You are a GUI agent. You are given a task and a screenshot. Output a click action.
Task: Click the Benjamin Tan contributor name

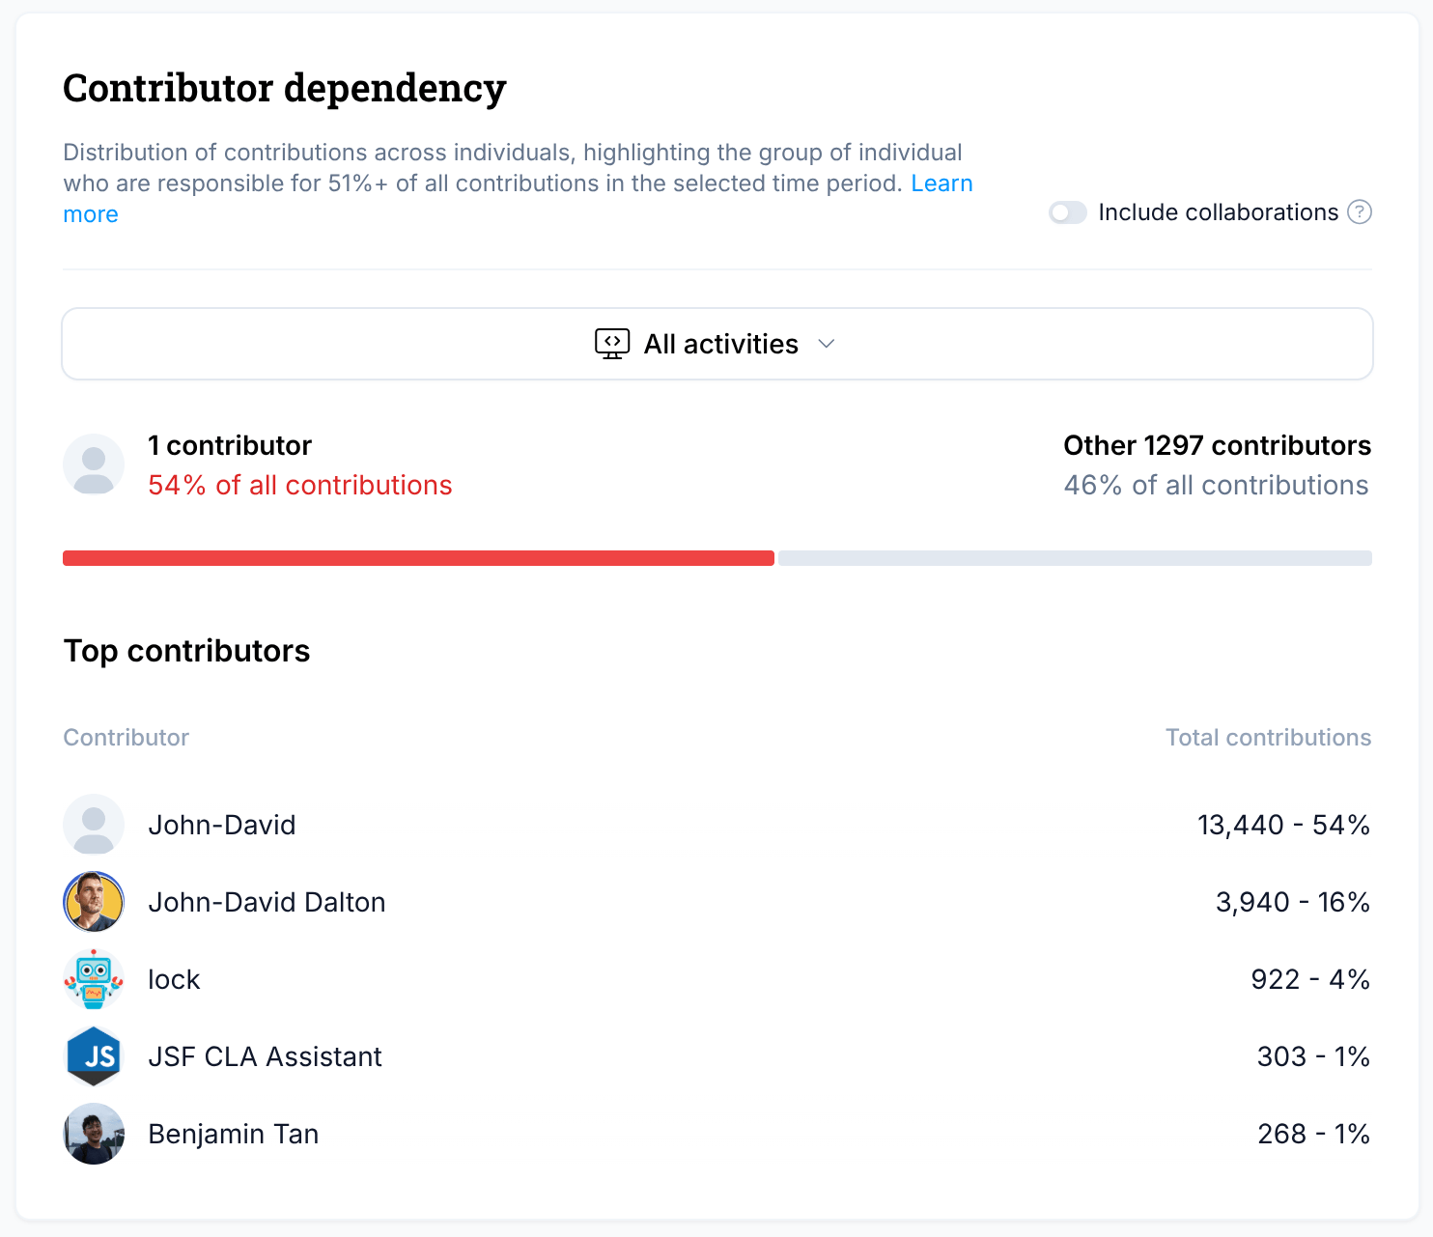(x=233, y=1134)
